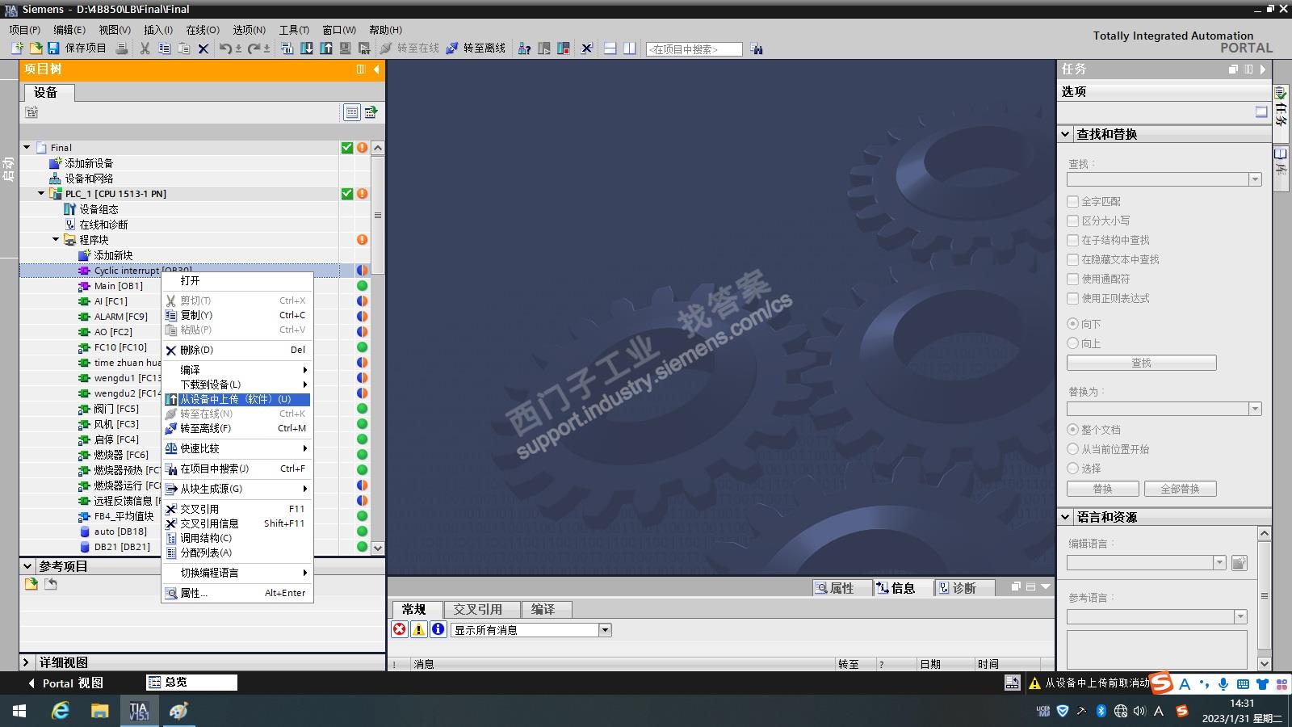The height and width of the screenshot is (727, 1292).
Task: Enable the 使用正则表达式 checkbox
Action: coord(1073,298)
